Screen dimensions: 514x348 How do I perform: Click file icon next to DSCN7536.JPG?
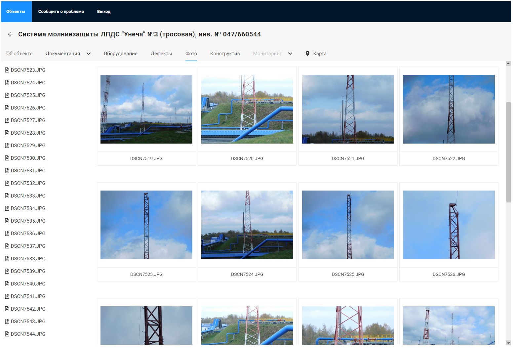point(7,234)
